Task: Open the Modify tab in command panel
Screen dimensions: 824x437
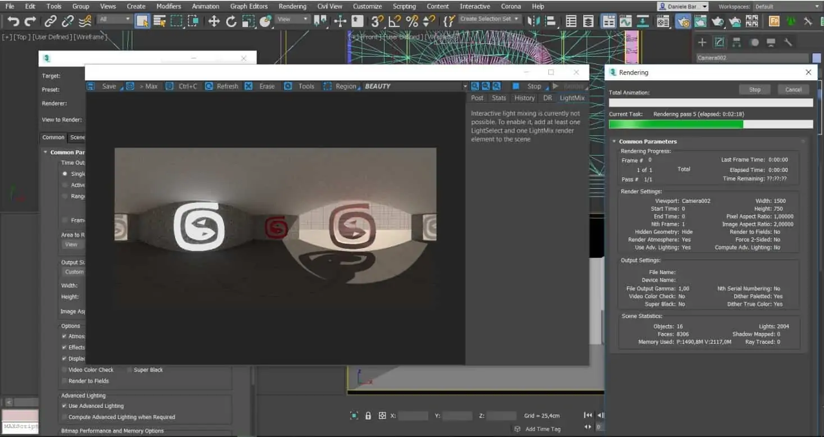Action: tap(719, 42)
